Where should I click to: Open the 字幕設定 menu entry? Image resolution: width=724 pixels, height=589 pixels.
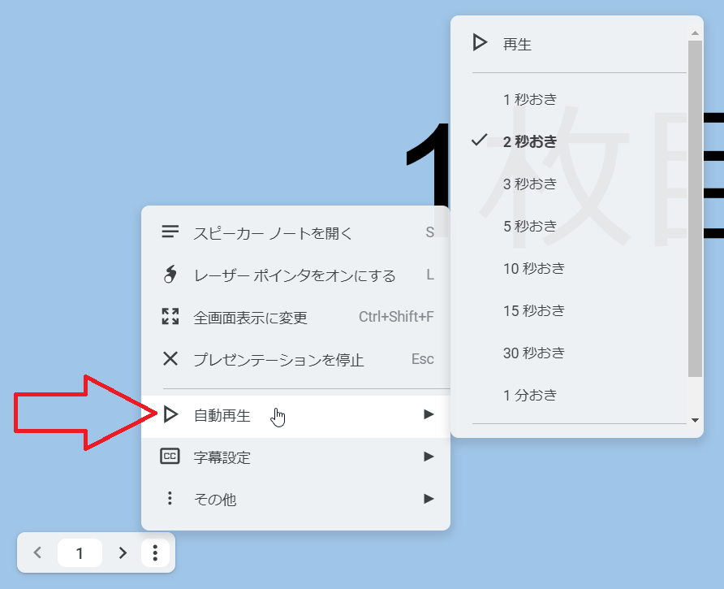[x=295, y=457]
